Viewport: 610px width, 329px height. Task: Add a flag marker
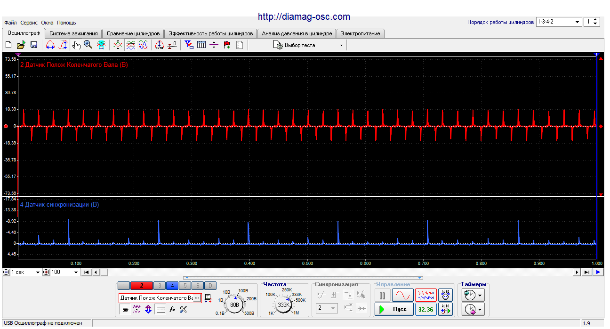[x=227, y=45]
